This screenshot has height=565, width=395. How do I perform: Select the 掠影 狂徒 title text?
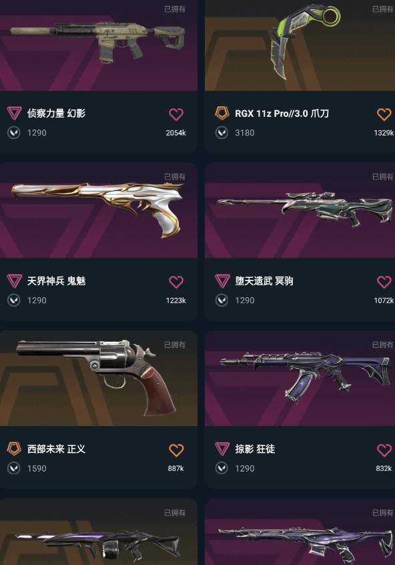[x=255, y=449]
